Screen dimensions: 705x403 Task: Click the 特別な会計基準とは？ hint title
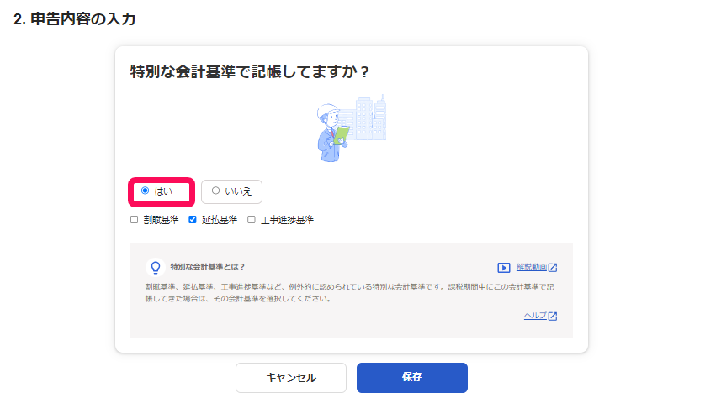coord(207,267)
